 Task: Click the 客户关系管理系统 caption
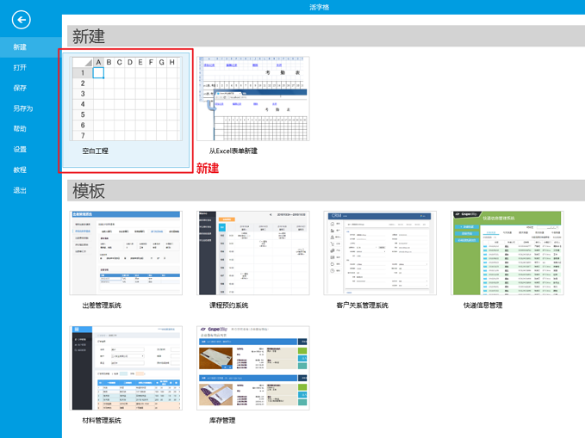click(362, 305)
